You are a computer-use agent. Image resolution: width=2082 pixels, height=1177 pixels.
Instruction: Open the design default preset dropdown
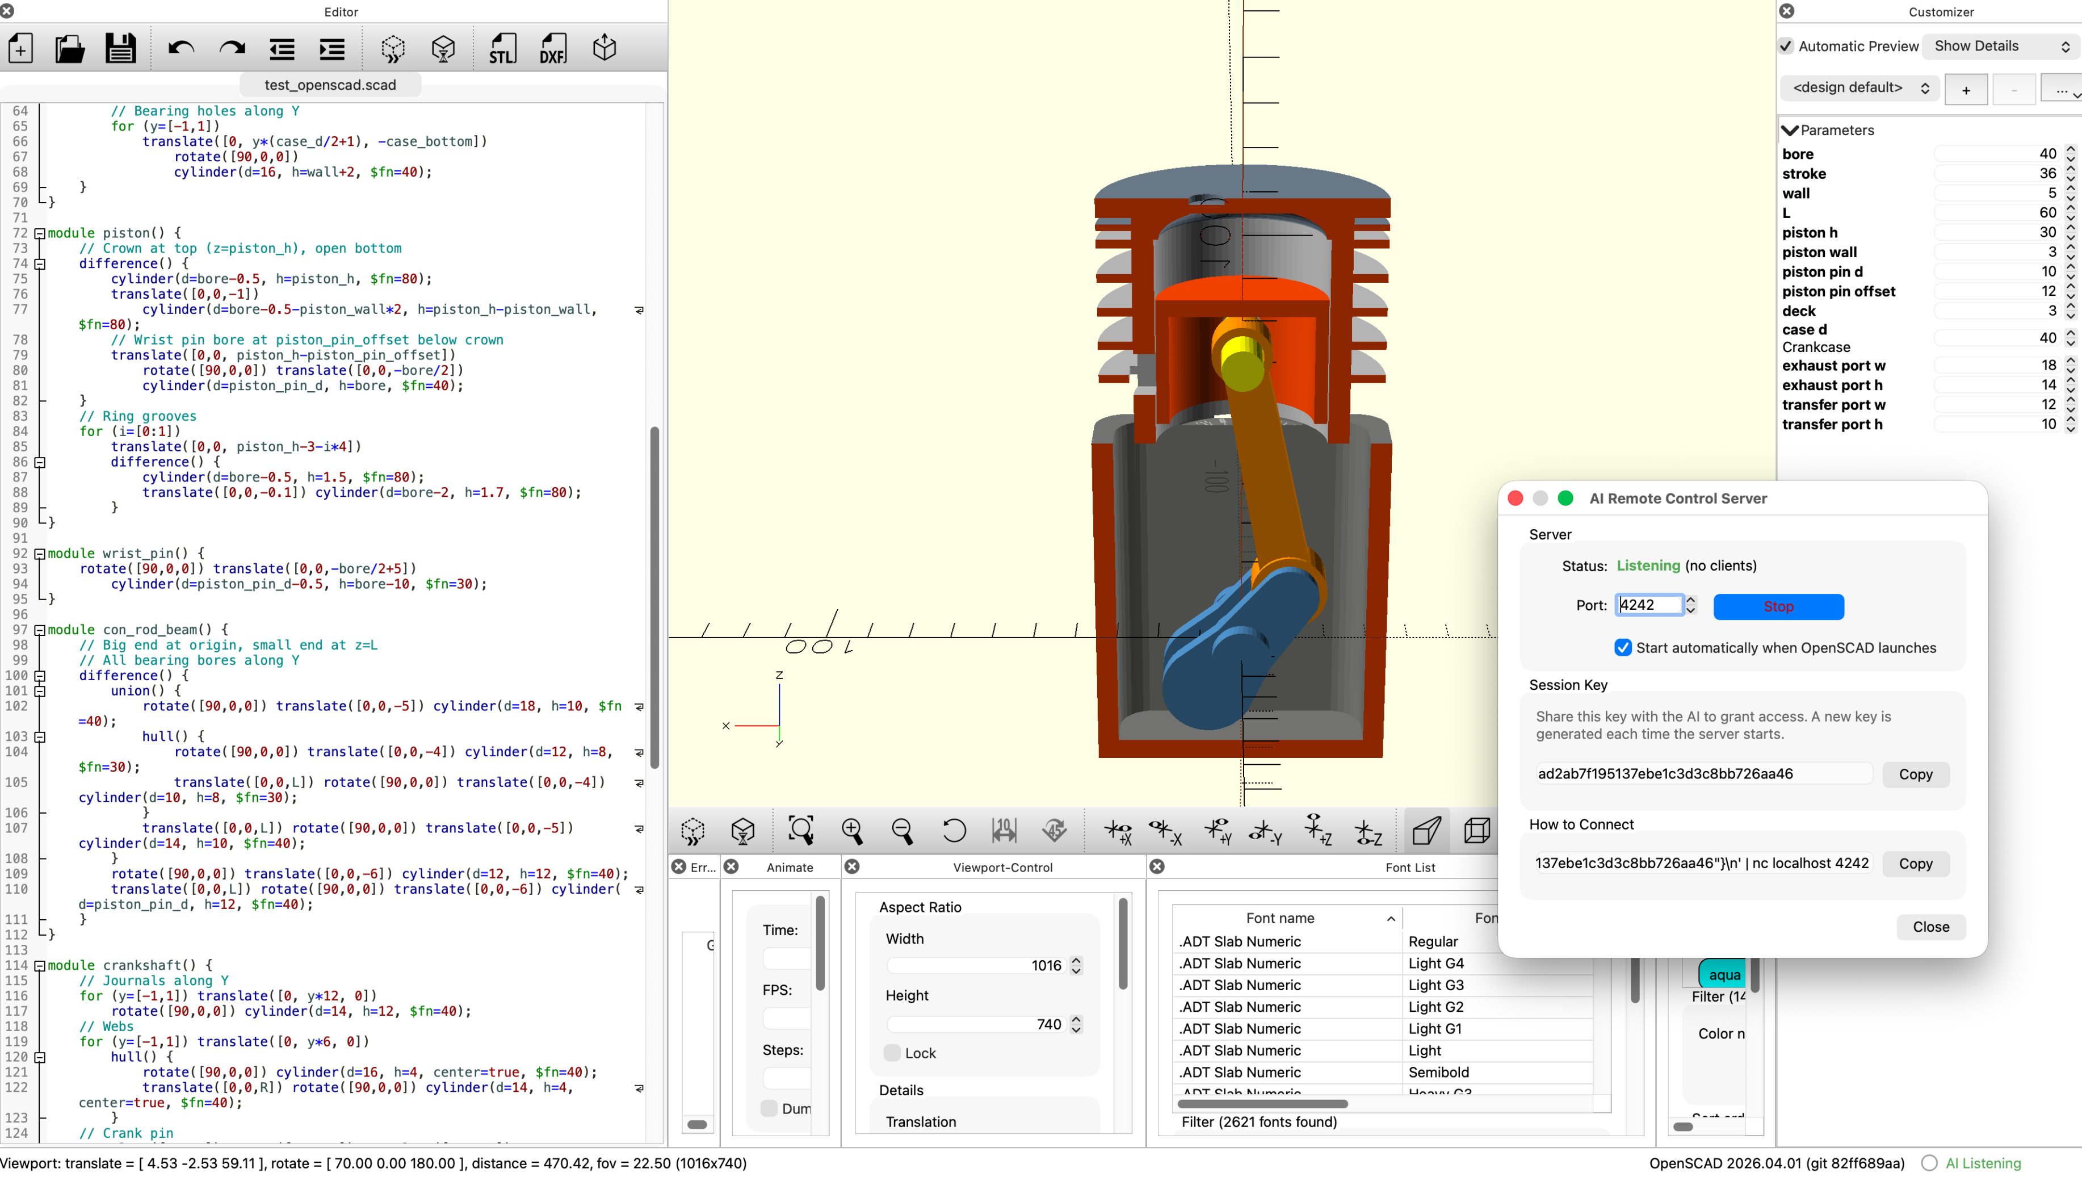1859,87
